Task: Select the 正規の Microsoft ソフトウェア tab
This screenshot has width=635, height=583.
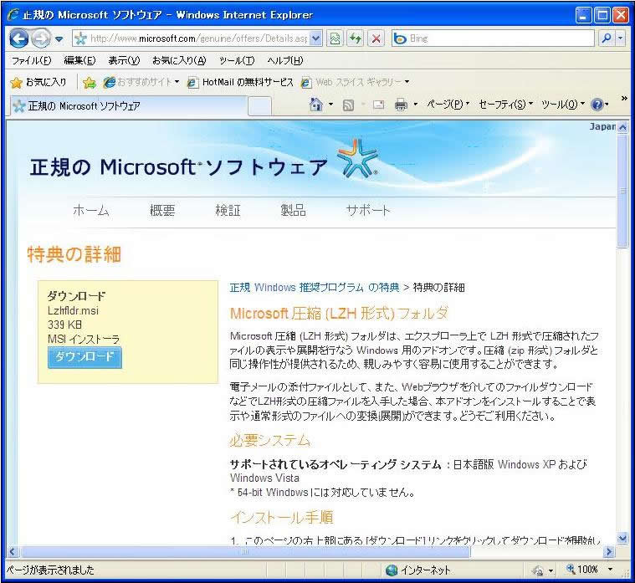Action: click(x=129, y=106)
